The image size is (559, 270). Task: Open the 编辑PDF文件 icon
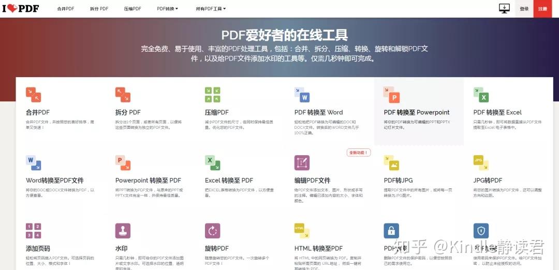tap(302, 163)
